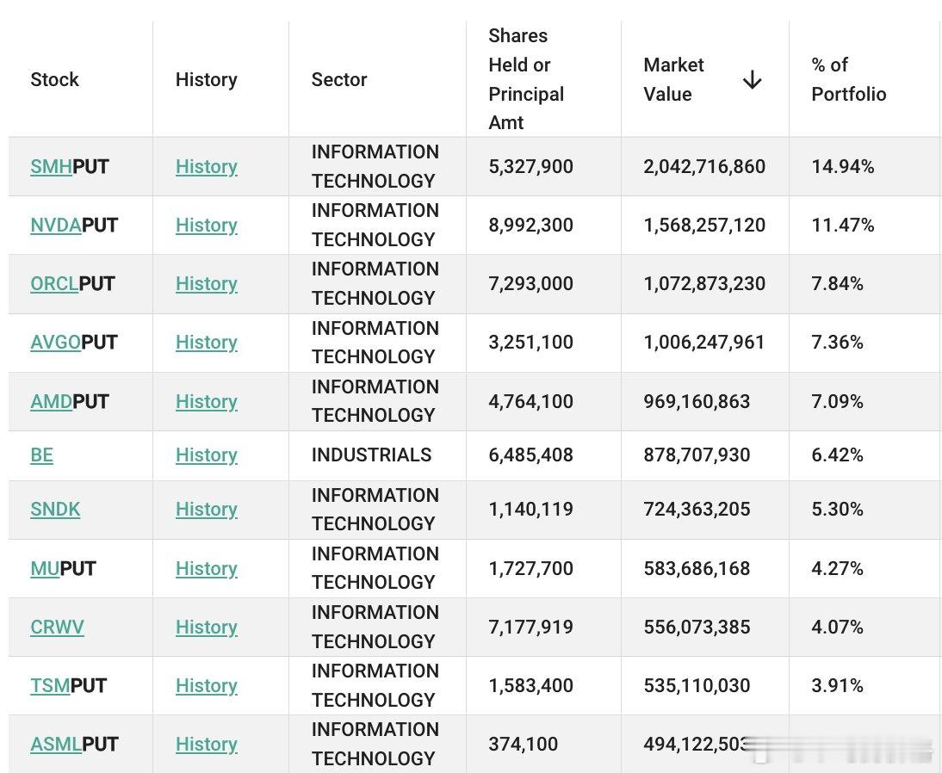This screenshot has height=773, width=942.
Task: Select portfolio percentage 11.47%
Action: coord(843,226)
